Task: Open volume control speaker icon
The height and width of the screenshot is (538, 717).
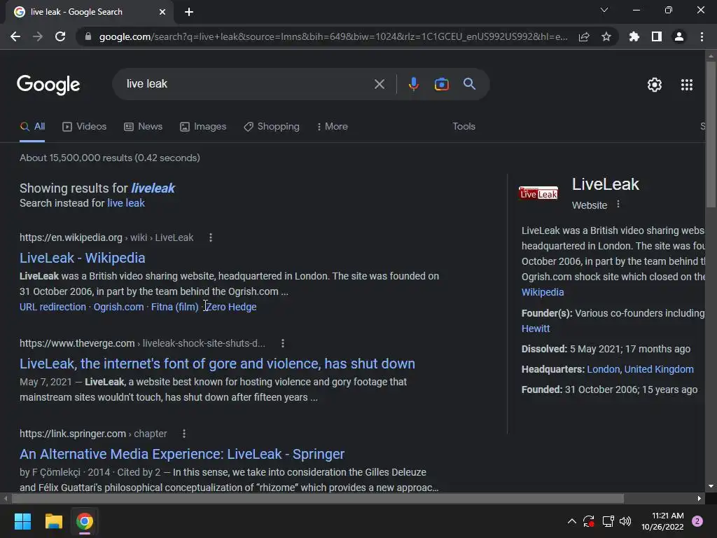Action: [x=625, y=521]
